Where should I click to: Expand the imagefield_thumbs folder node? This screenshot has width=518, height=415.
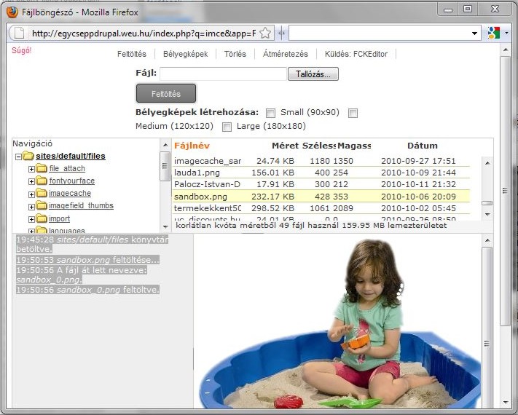(x=31, y=207)
